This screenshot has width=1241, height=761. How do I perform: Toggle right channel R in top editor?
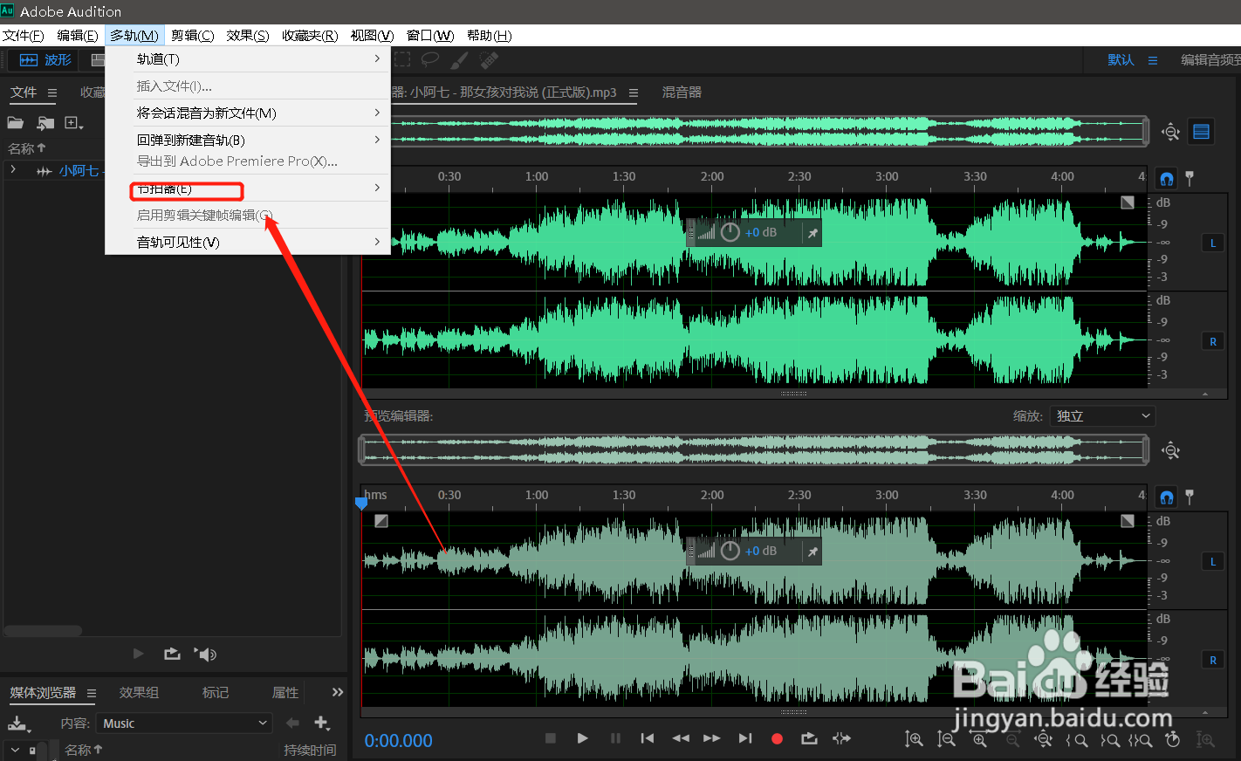tap(1213, 341)
